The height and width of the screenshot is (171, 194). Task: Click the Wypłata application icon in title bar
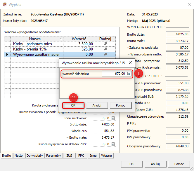tap(5, 5)
